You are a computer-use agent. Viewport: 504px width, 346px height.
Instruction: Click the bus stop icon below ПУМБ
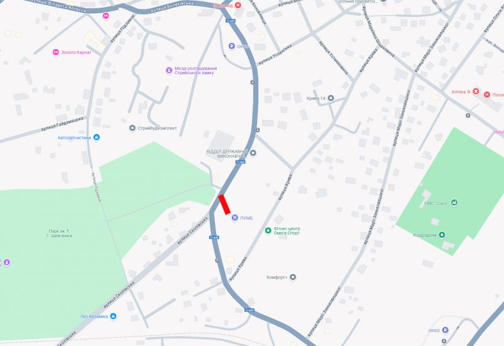[217, 260]
